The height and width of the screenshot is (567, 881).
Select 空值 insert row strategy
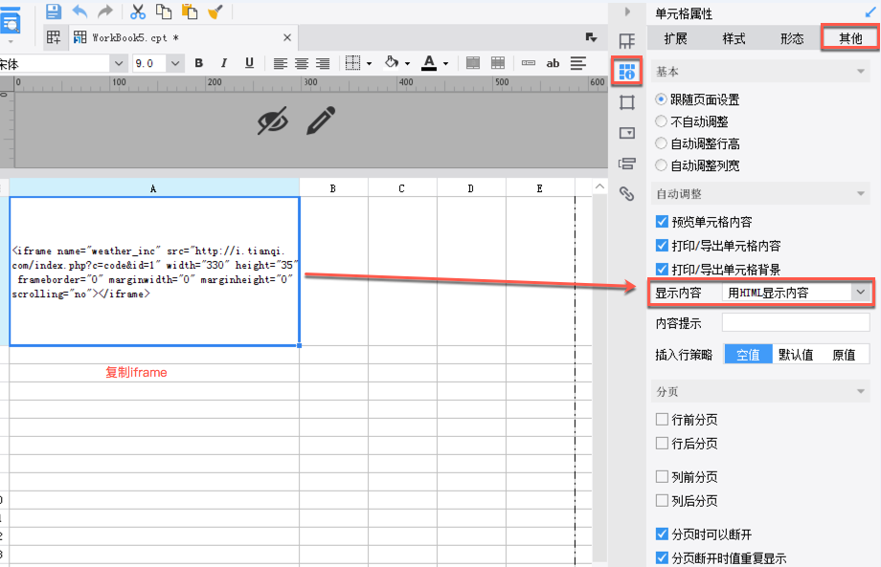[748, 355]
